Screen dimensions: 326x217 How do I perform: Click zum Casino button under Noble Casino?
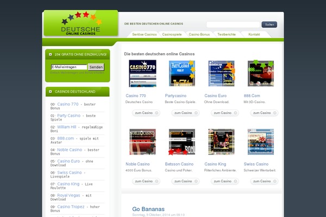(146, 181)
